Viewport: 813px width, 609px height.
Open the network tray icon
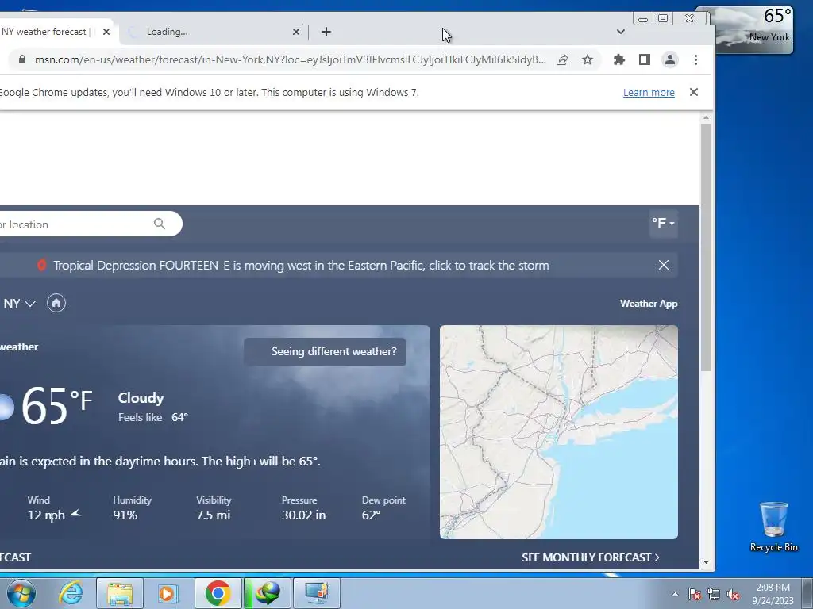point(714,595)
